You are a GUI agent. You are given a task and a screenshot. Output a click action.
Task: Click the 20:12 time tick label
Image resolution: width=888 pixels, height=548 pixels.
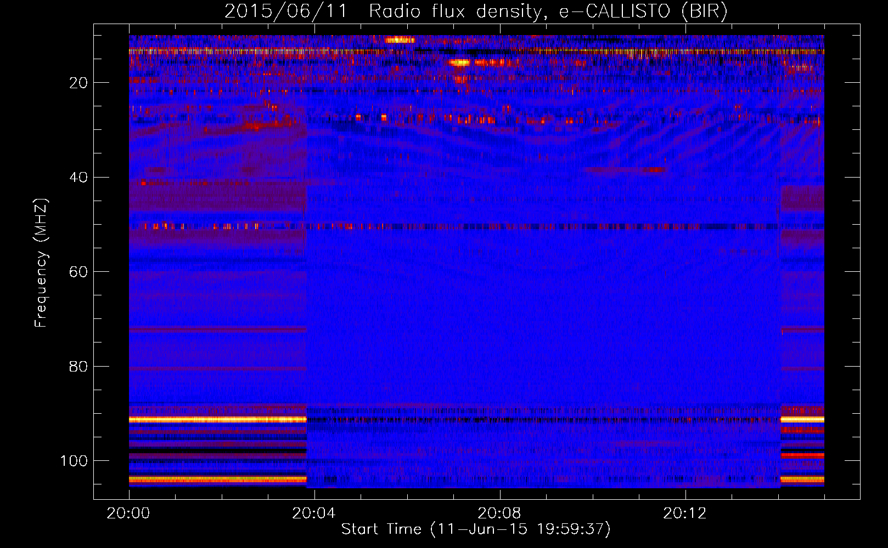coord(685,513)
